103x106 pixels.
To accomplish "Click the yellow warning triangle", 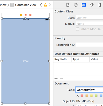I will click(45, 5).
